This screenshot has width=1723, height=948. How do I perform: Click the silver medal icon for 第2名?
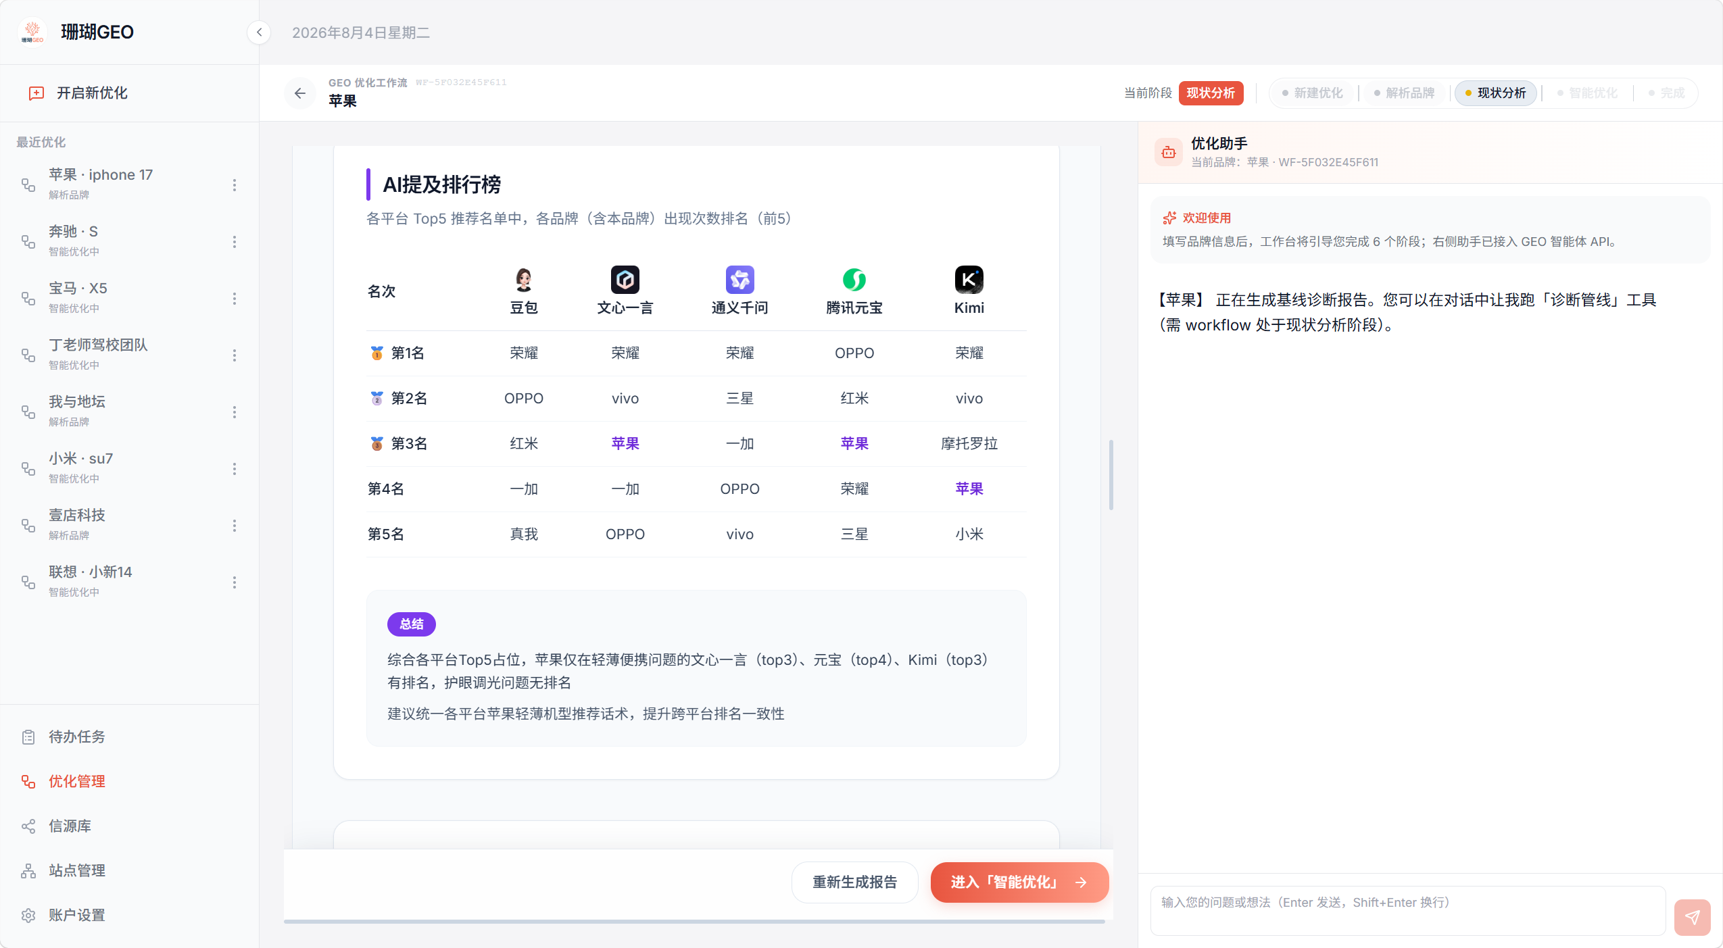377,398
